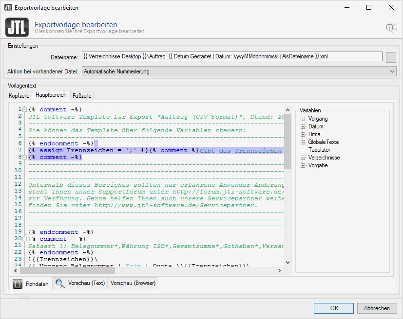Open the help chat bubble icon
This screenshot has width=403, height=319.
[x=391, y=27]
